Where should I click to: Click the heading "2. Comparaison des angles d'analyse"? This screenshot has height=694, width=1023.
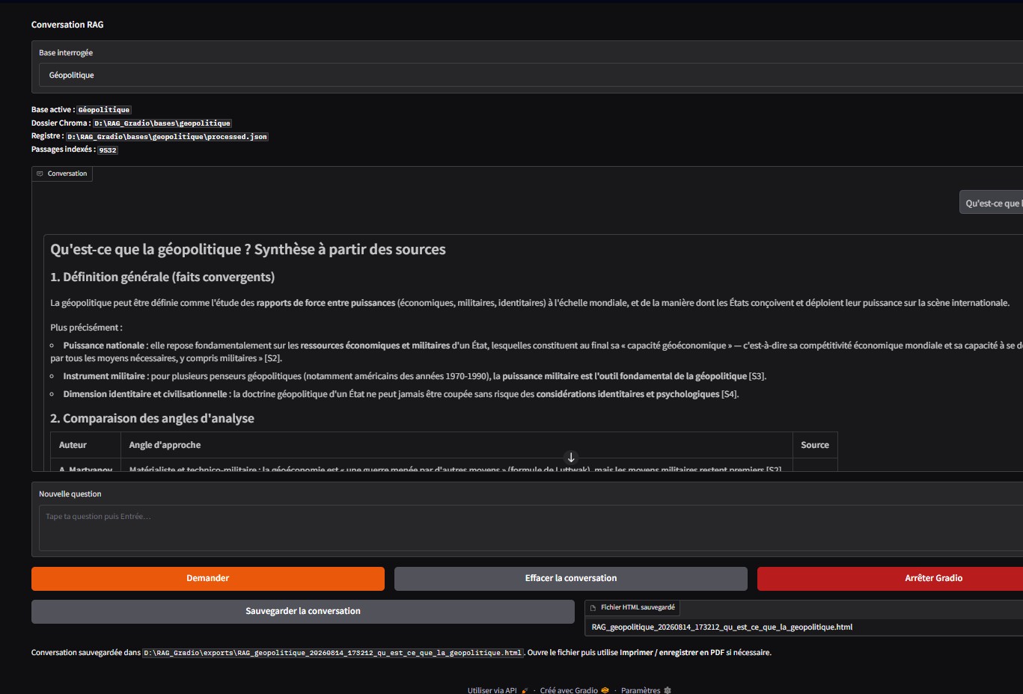153,418
